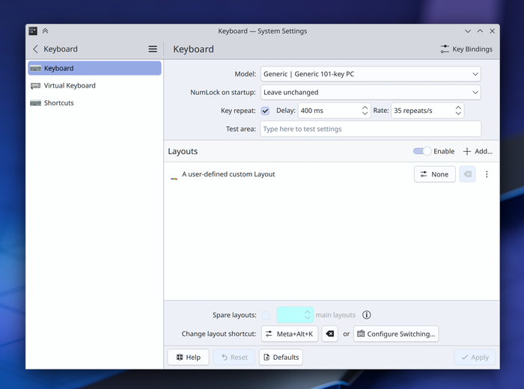Show info about spare layouts

coord(367,315)
